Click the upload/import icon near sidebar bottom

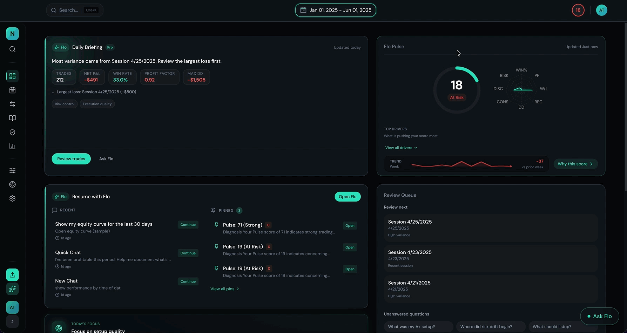click(12, 275)
